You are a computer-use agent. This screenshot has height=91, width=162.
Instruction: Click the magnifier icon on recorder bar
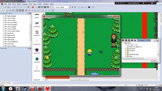click(x=121, y=3)
